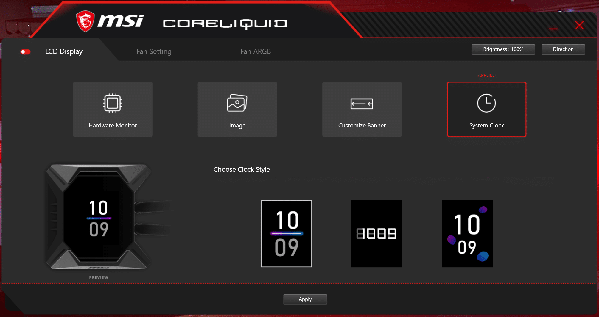Switch to the LCD Display tab
Screen dimensions: 599x317
coord(64,51)
